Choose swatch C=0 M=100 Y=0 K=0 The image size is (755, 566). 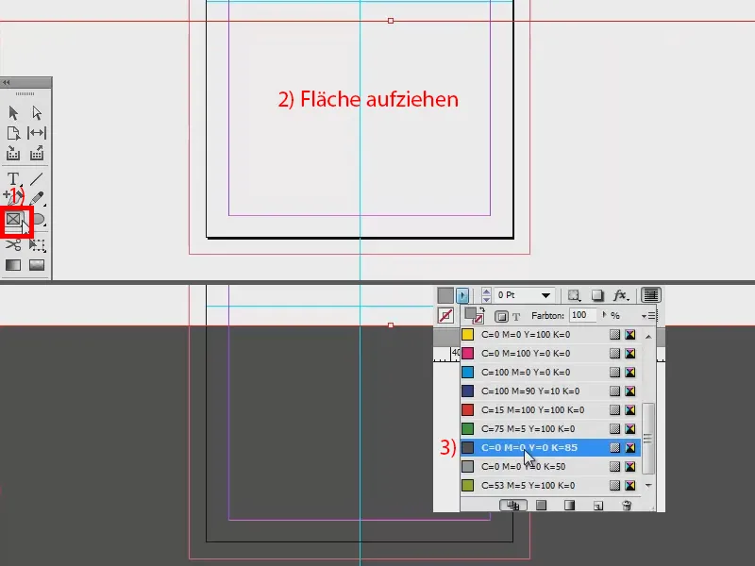coord(550,353)
